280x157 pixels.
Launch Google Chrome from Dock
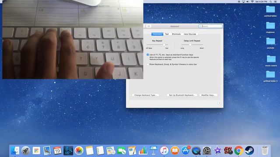click(239, 150)
